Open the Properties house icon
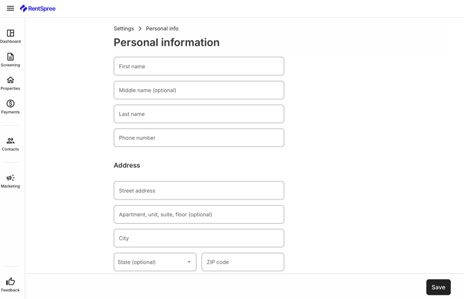This screenshot has height=299, width=464. coord(10,80)
